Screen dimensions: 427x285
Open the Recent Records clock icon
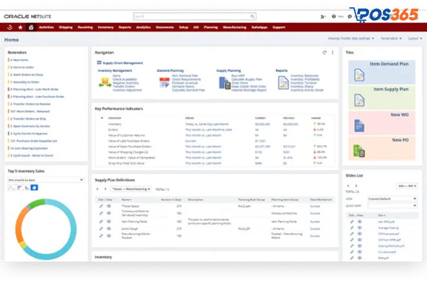[10, 28]
